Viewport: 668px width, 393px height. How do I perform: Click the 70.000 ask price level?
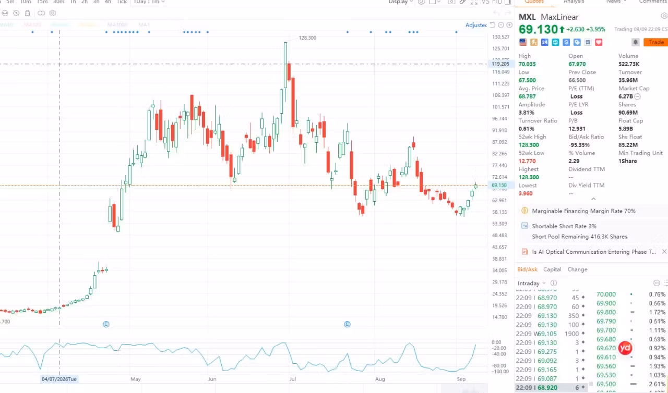[606, 294]
